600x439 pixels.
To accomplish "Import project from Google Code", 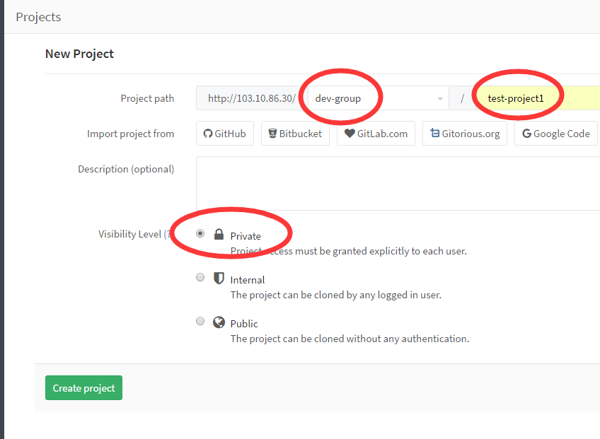I will (x=556, y=134).
